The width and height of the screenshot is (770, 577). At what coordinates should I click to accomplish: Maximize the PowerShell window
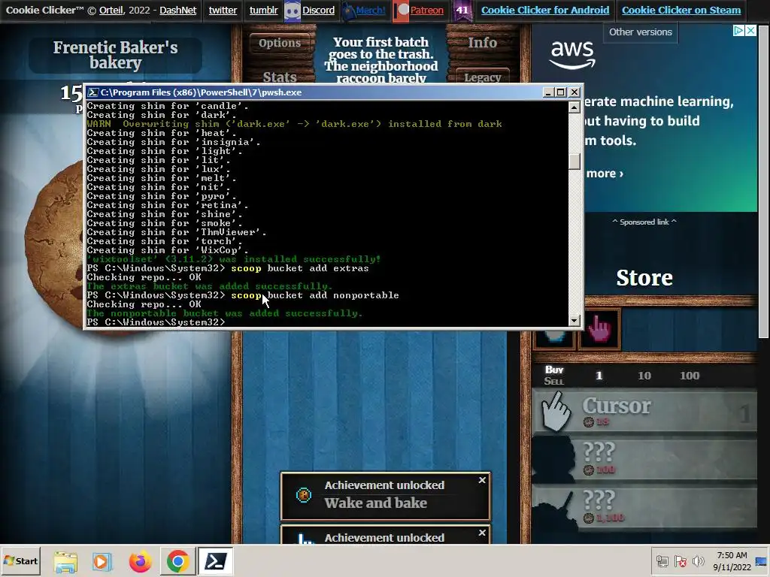(x=561, y=92)
